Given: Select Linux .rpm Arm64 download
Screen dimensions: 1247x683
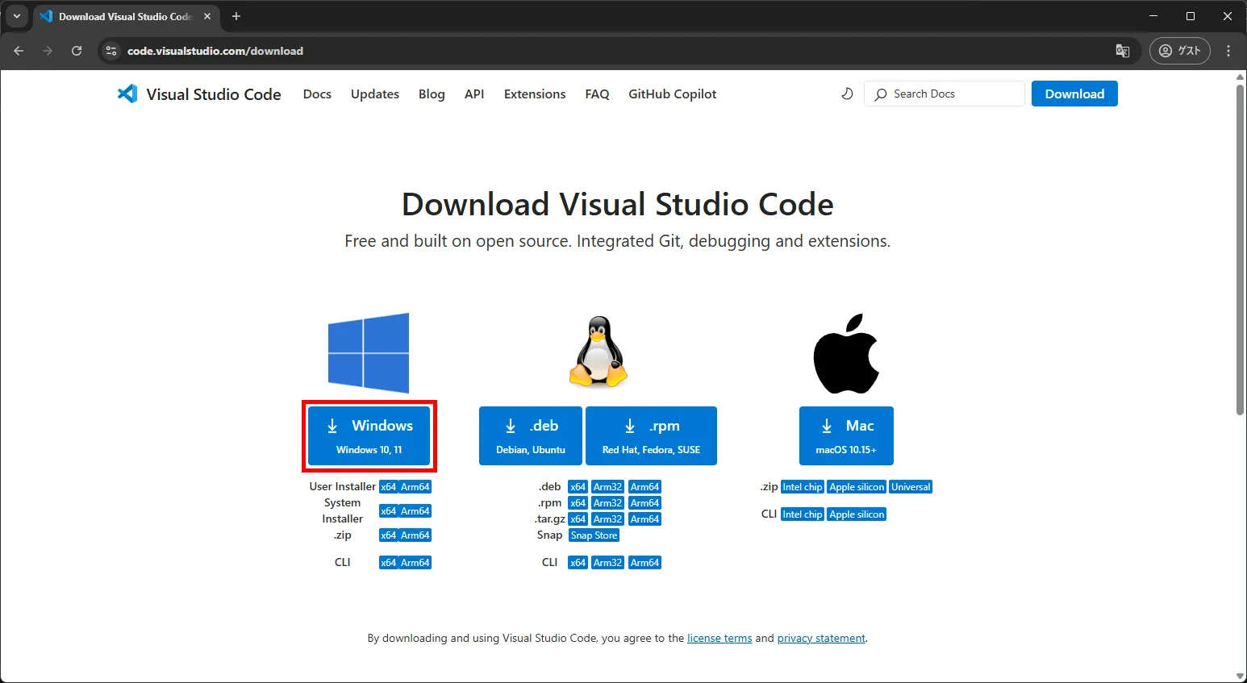Looking at the screenshot, I should tap(645, 503).
